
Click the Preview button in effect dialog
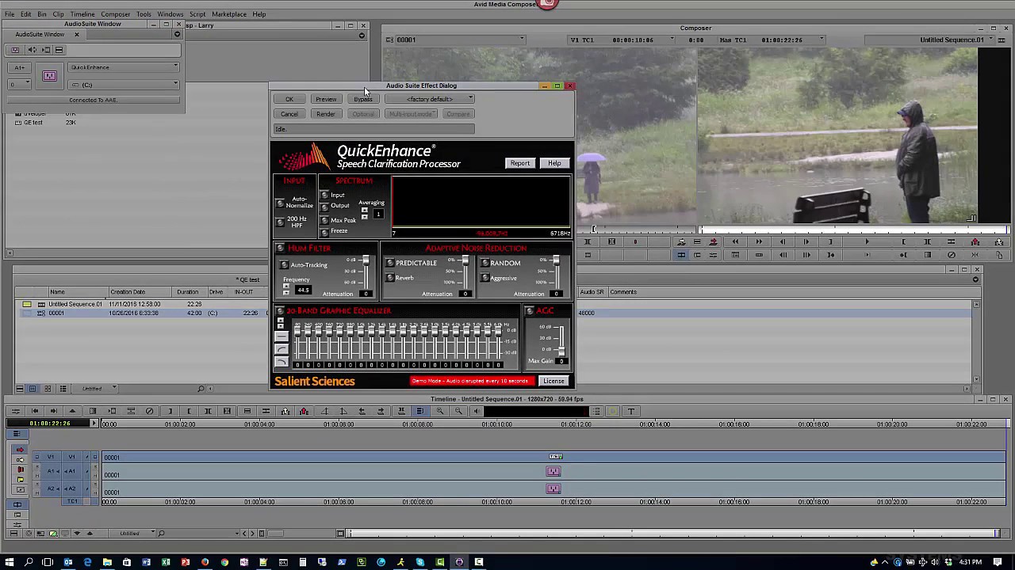tap(326, 99)
